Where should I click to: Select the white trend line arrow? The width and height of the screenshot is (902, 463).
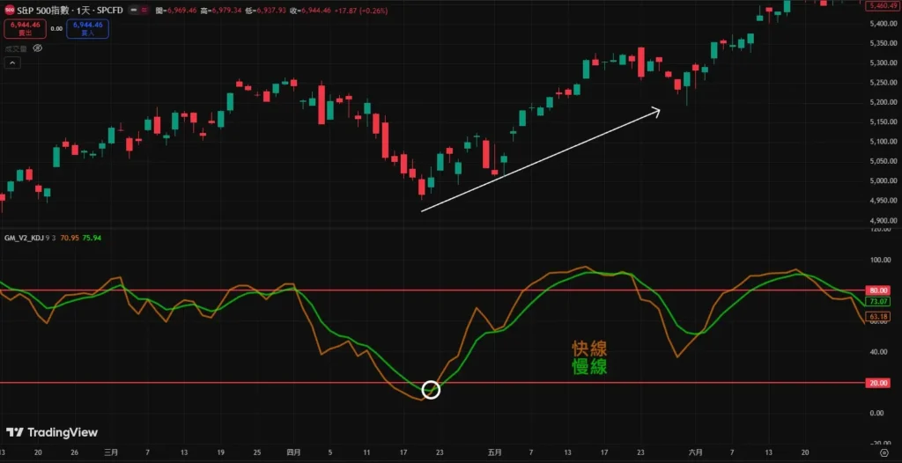(x=540, y=159)
